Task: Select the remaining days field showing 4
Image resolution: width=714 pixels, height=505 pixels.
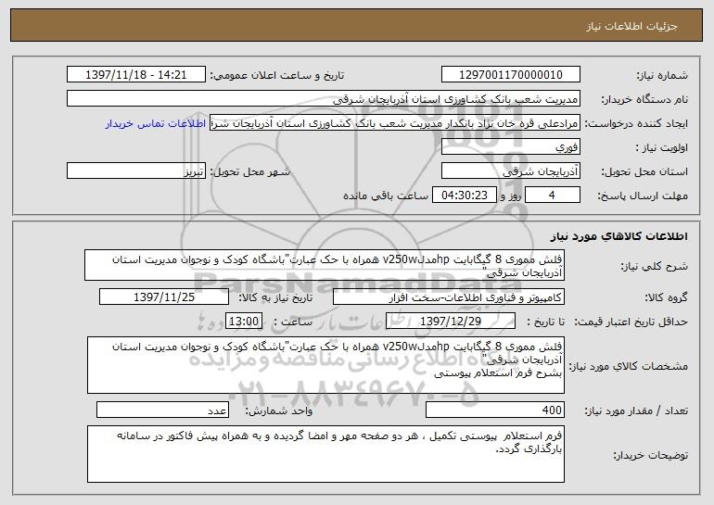Action: point(553,196)
